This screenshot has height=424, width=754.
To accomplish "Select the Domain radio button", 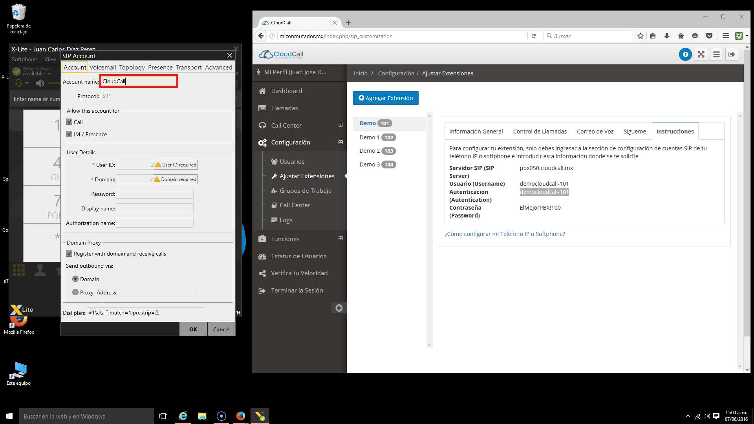I will pyautogui.click(x=75, y=279).
